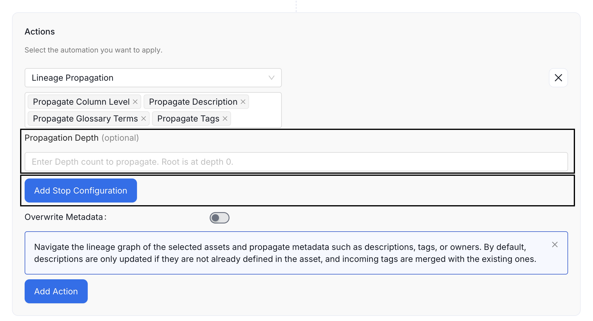The height and width of the screenshot is (321, 593).
Task: Click the Actions section heading
Action: pos(40,31)
